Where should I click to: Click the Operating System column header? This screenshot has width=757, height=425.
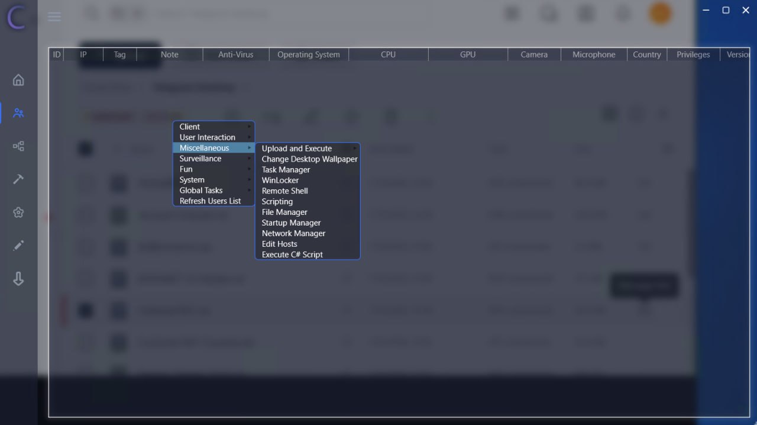pos(309,54)
